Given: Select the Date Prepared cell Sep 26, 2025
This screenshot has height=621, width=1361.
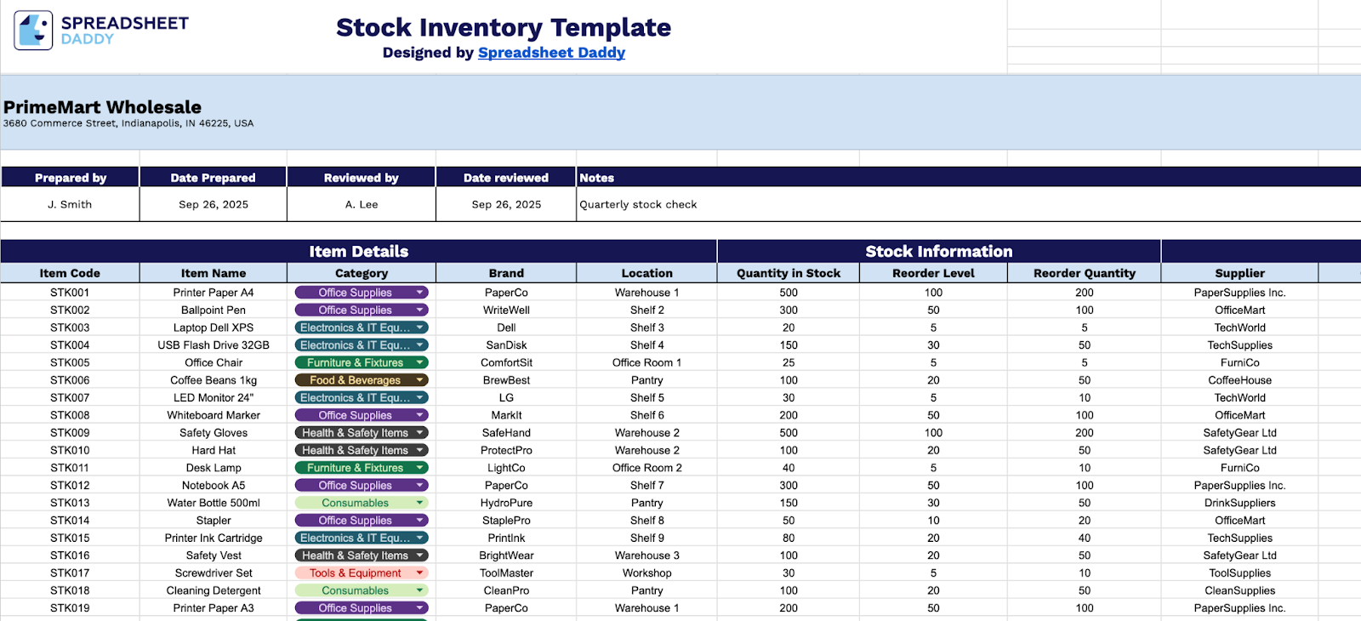Looking at the screenshot, I should [x=212, y=204].
